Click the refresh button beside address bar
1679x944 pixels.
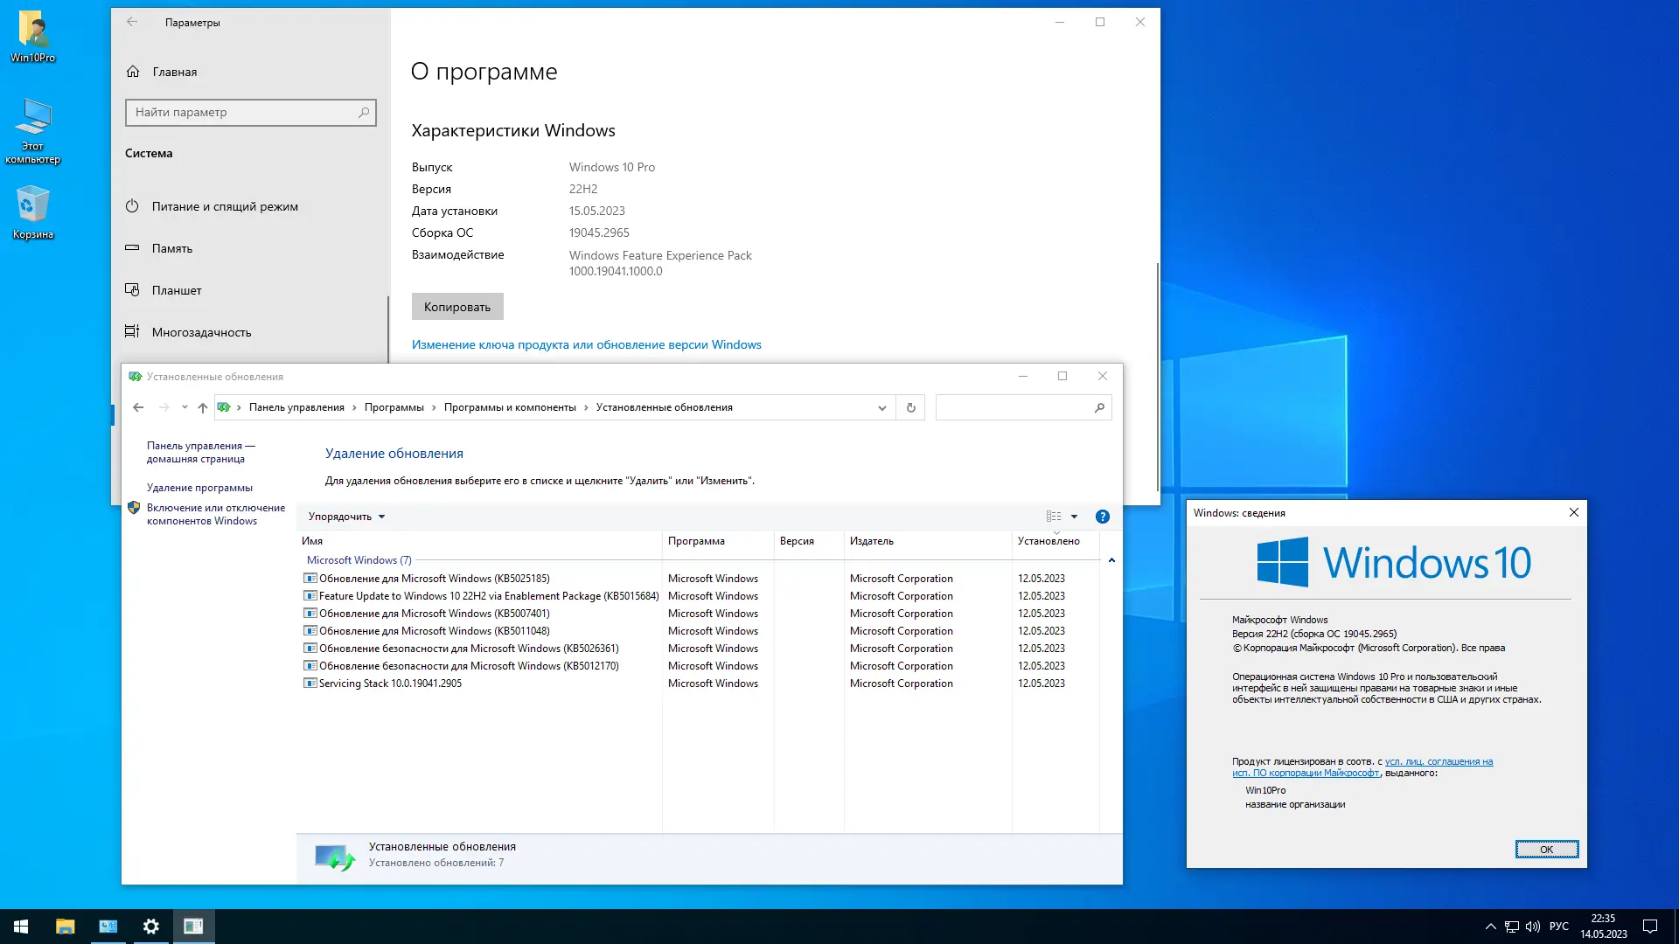pyautogui.click(x=910, y=407)
